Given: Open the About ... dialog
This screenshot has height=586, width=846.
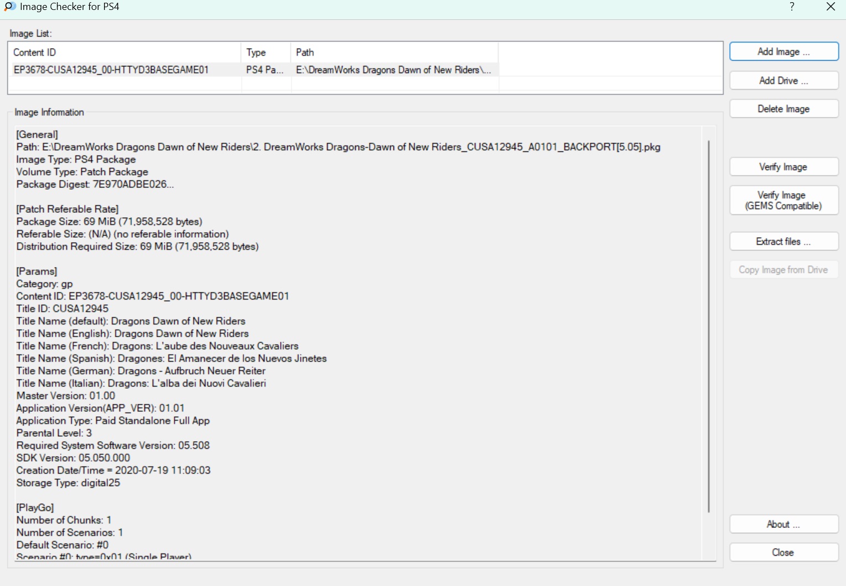Looking at the screenshot, I should click(783, 524).
